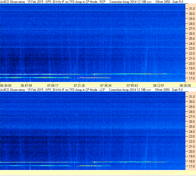Click the 27.0 frequency label on LCP chart
The width and height of the screenshot is (196, 176).
click(x=192, y=117)
